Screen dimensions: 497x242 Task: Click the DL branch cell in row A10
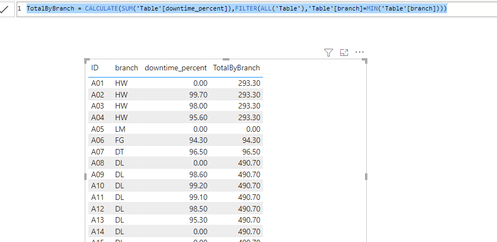pyautogui.click(x=120, y=186)
